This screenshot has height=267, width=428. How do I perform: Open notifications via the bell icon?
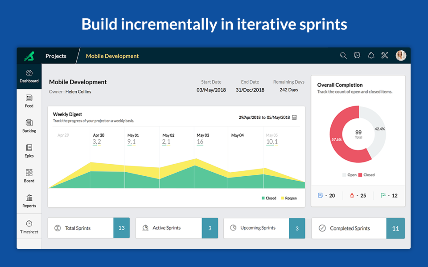(371, 55)
